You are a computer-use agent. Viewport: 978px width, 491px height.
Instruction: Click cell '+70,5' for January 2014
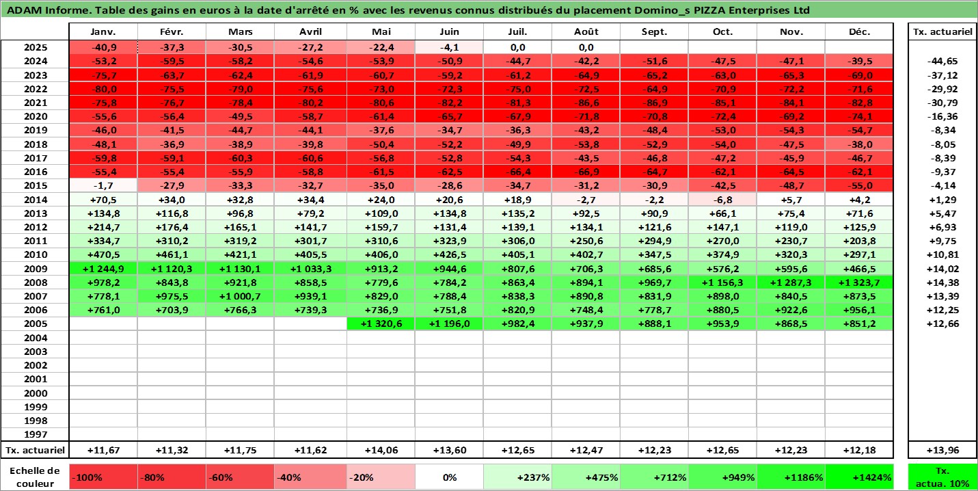click(x=103, y=200)
